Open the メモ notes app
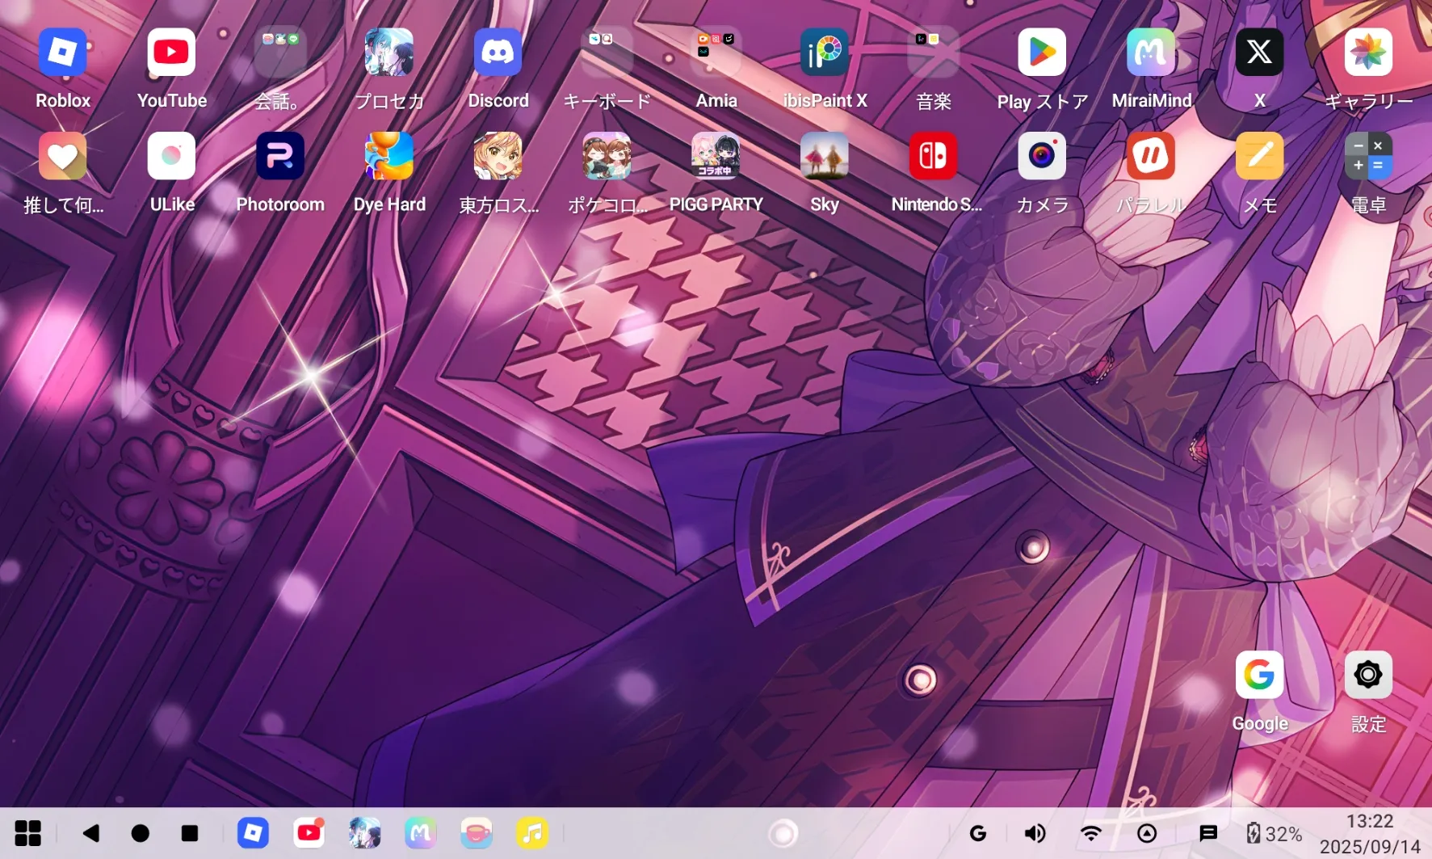Screen dimensions: 1432x859 (x=1259, y=156)
